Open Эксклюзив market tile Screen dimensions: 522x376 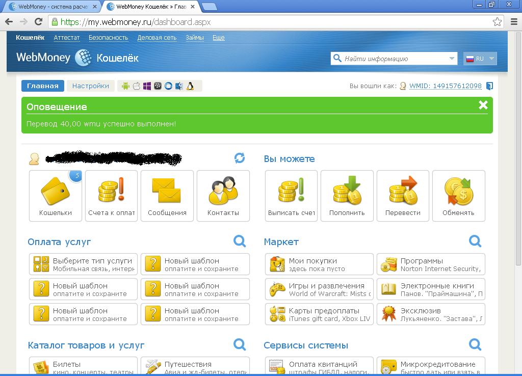(x=431, y=314)
